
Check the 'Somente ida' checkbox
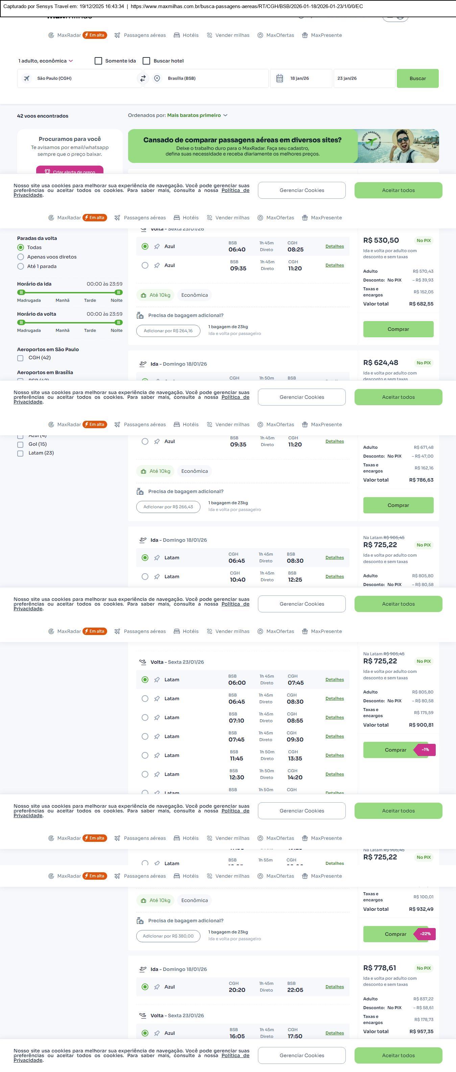click(x=99, y=61)
